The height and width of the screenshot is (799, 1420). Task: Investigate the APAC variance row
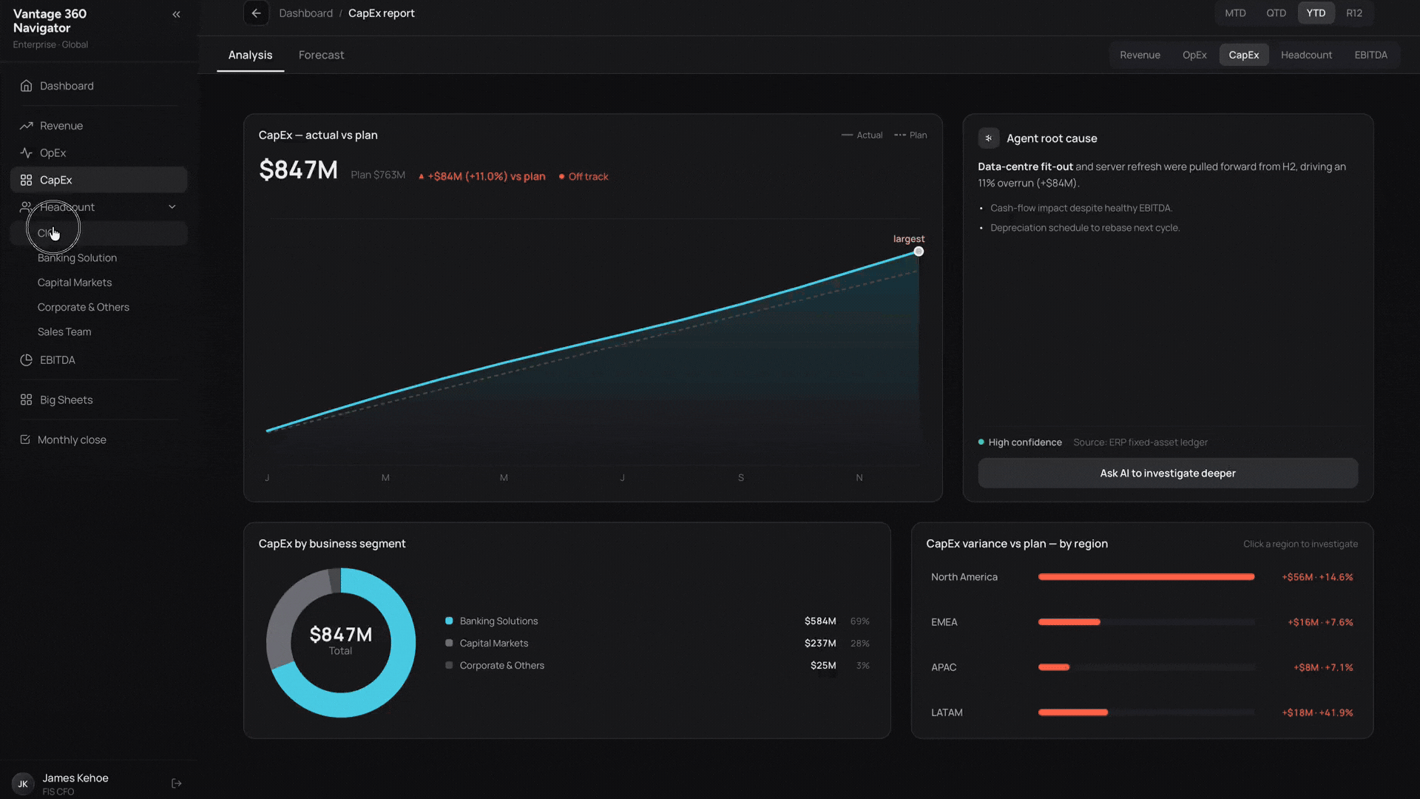click(x=1142, y=667)
